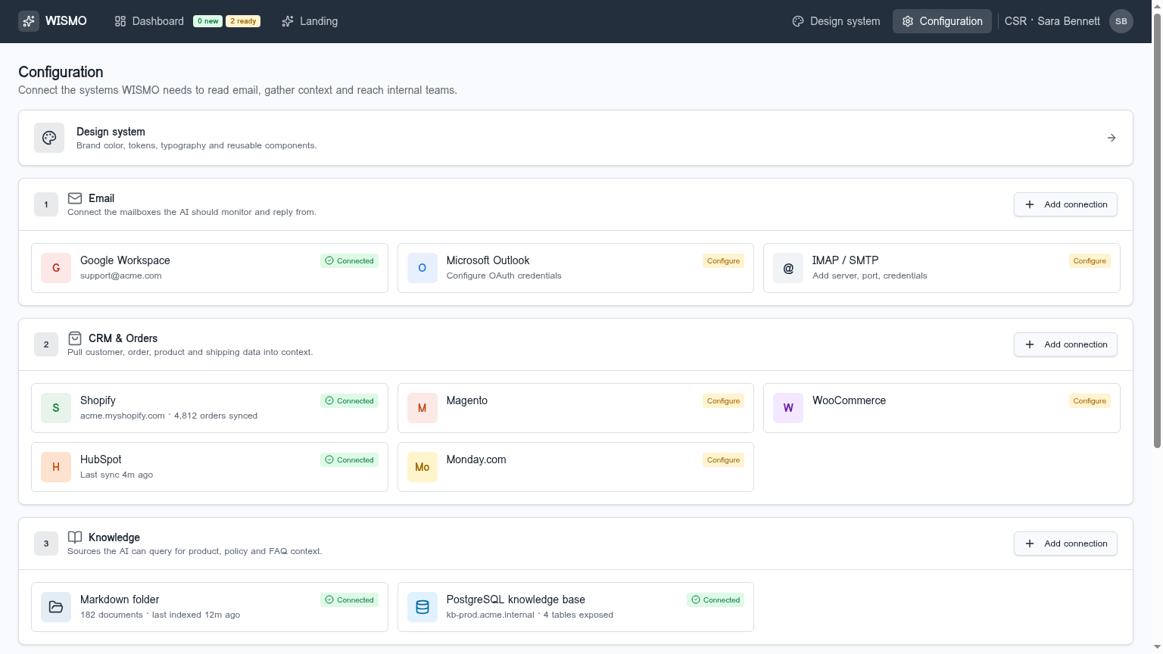Click 'Add server, port, credentials' text
This screenshot has height=654, width=1163.
pyautogui.click(x=870, y=276)
